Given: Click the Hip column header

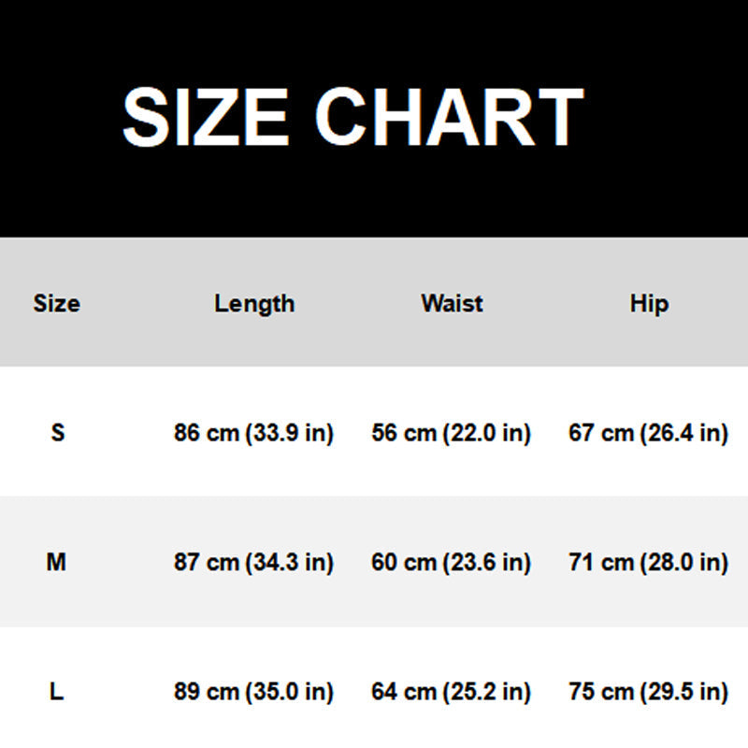Looking at the screenshot, I should pos(649,303).
